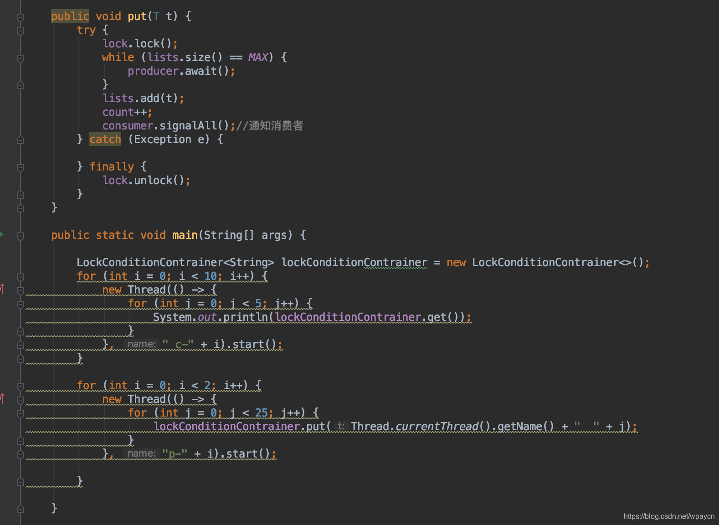Click the 'MAX' constant in the while condition
The image size is (719, 525).
258,57
